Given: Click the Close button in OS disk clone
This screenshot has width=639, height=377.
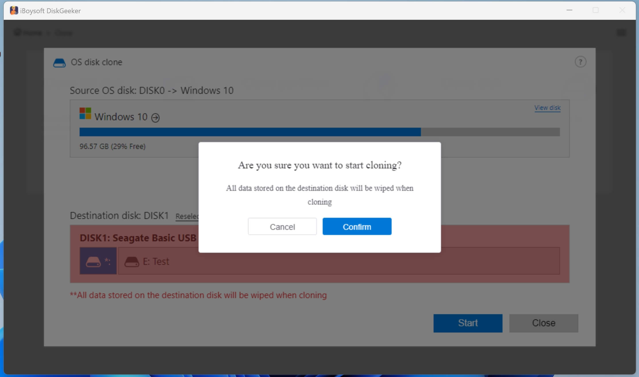Looking at the screenshot, I should (x=544, y=323).
